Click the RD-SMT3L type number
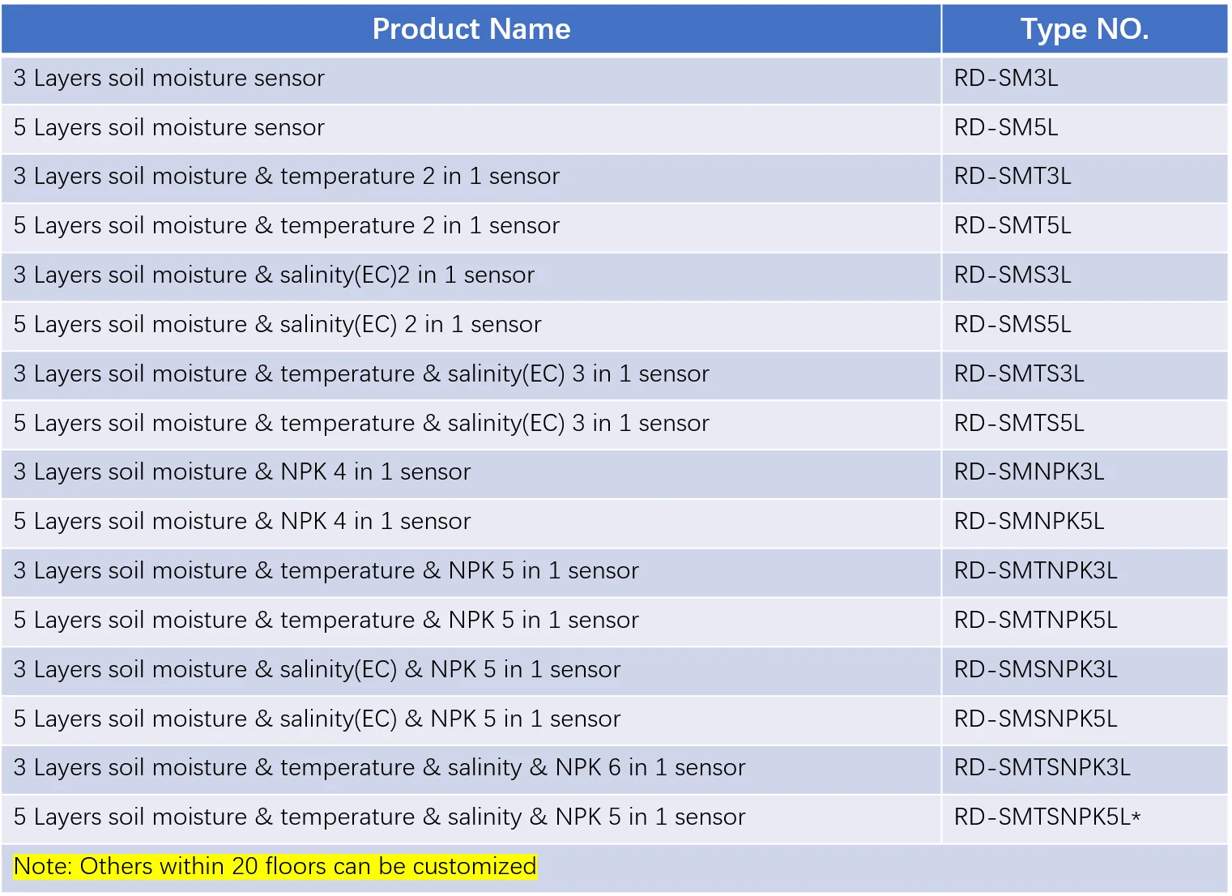The image size is (1232, 896). click(1012, 177)
